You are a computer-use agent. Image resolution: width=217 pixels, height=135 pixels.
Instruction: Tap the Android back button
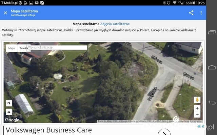pyautogui.click(x=212, y=102)
